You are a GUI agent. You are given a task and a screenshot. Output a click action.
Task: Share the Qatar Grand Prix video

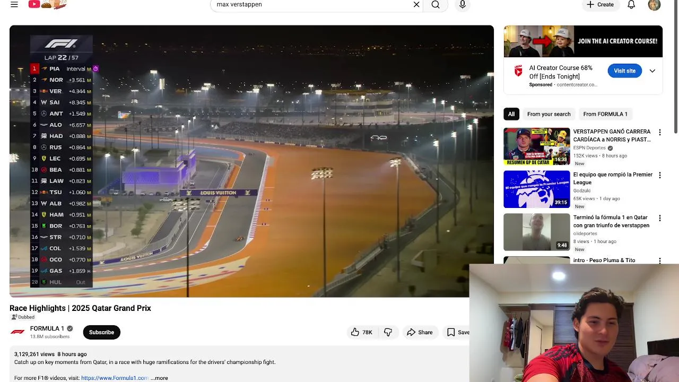[420, 332]
